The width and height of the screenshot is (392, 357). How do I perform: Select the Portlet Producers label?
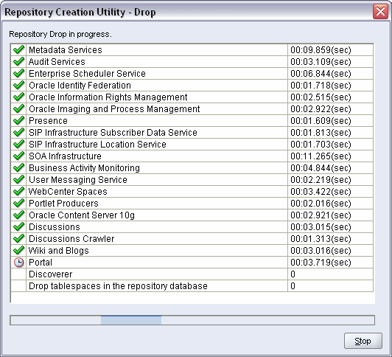coord(63,203)
